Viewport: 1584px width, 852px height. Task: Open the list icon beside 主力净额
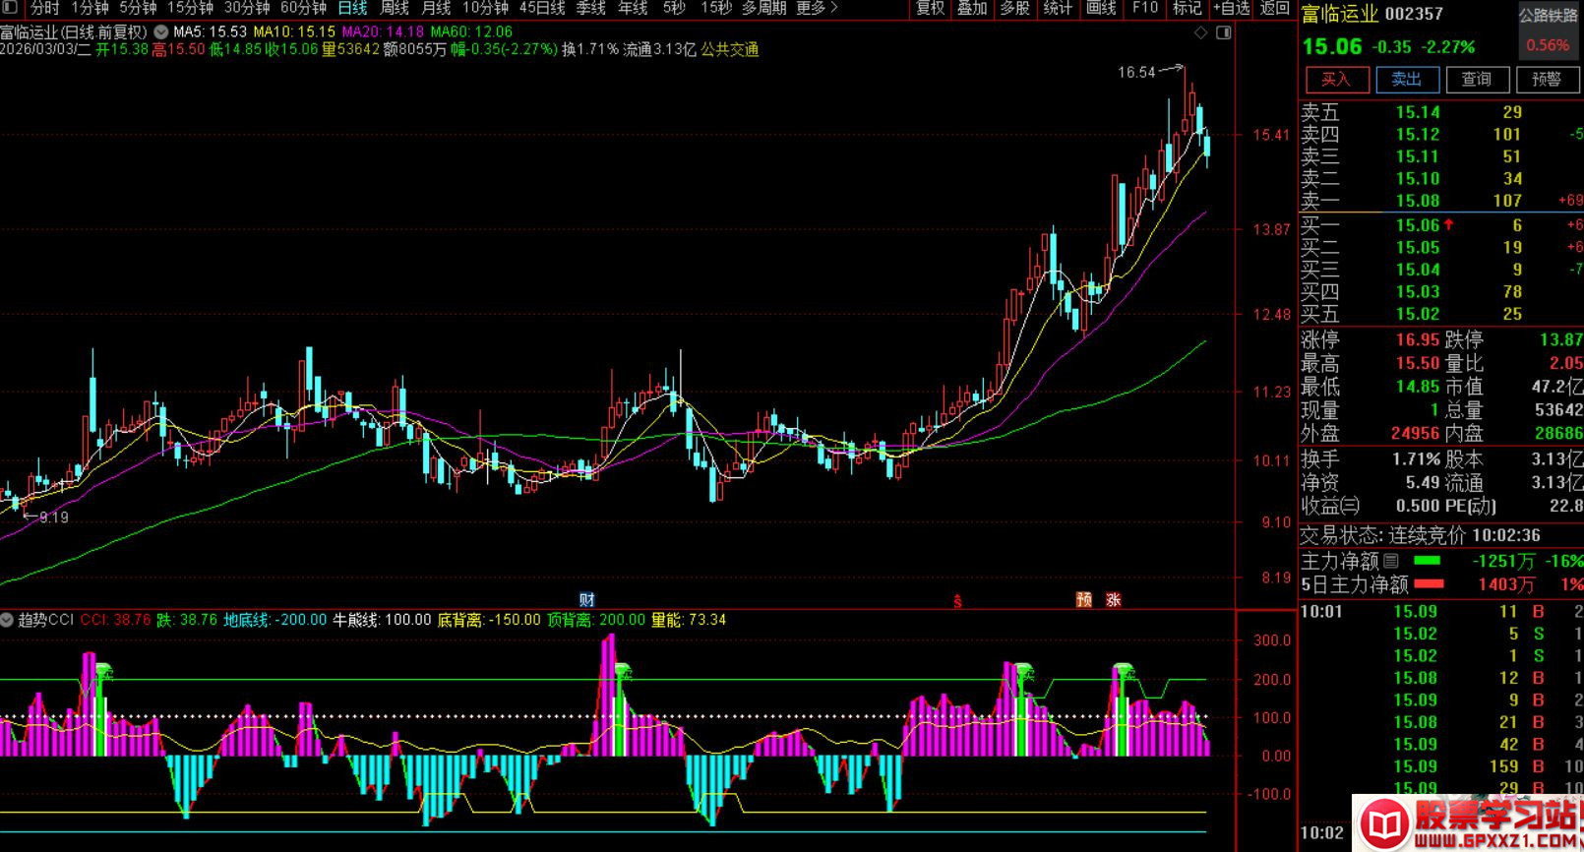[1390, 561]
